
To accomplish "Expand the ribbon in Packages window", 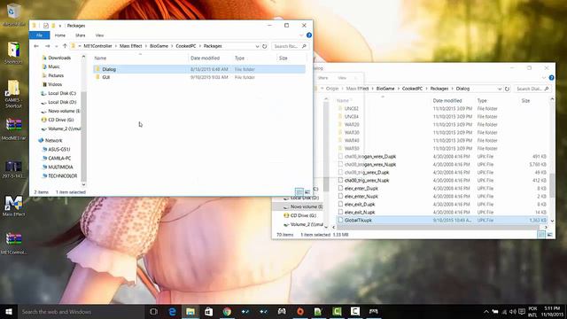I will (301, 35).
